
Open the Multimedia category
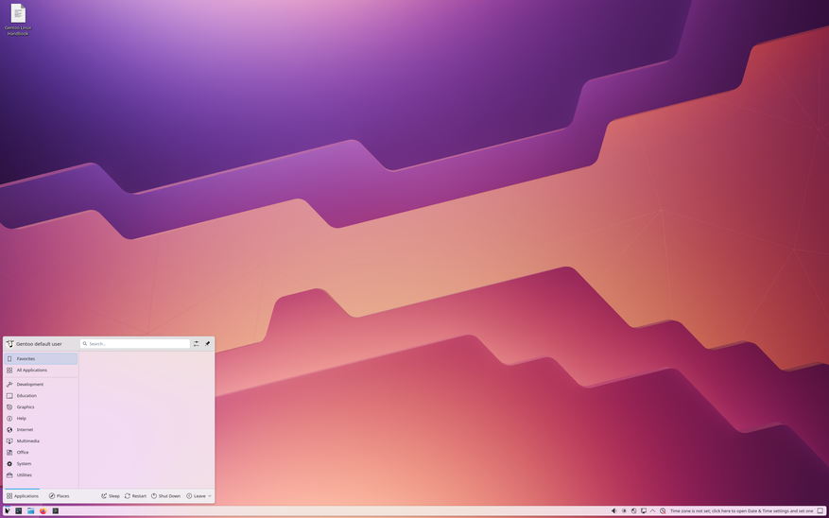41,440
